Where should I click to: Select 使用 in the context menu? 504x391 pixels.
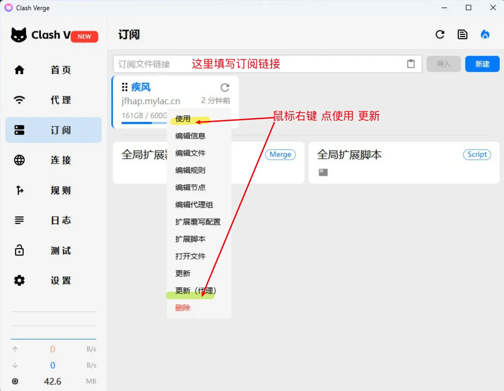point(183,119)
